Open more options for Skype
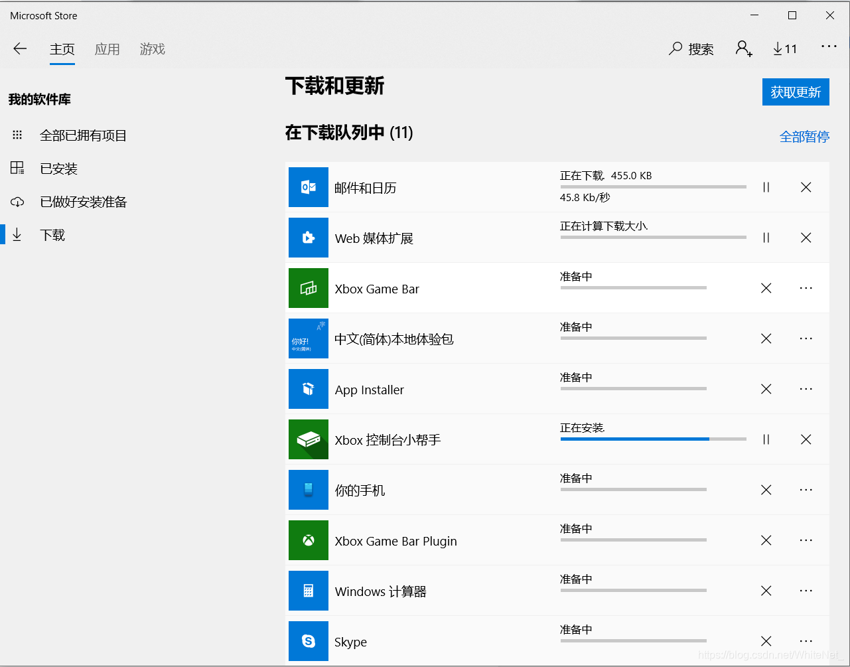 tap(806, 641)
